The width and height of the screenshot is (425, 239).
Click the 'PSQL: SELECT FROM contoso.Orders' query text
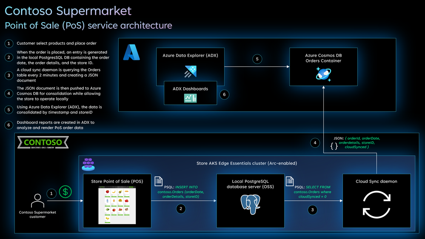(313, 192)
